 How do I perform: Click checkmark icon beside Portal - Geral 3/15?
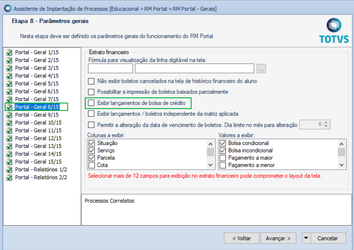pos(9,68)
